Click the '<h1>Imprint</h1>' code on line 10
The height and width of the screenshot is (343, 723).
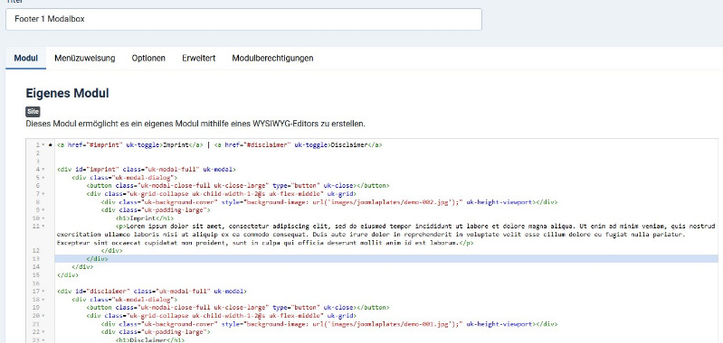pyautogui.click(x=145, y=218)
